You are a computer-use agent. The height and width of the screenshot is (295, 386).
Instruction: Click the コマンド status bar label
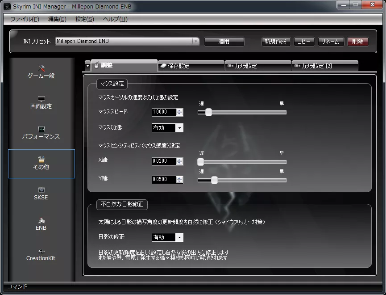pyautogui.click(x=17, y=287)
